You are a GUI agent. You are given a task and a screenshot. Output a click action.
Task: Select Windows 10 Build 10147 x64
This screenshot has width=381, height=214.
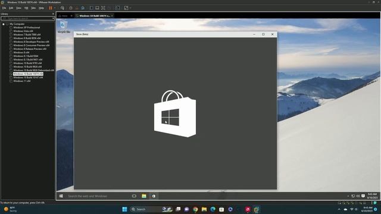click(x=28, y=77)
